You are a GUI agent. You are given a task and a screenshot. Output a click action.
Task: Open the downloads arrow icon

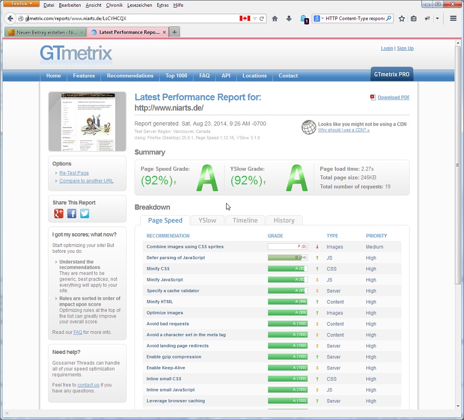pyautogui.click(x=289, y=19)
